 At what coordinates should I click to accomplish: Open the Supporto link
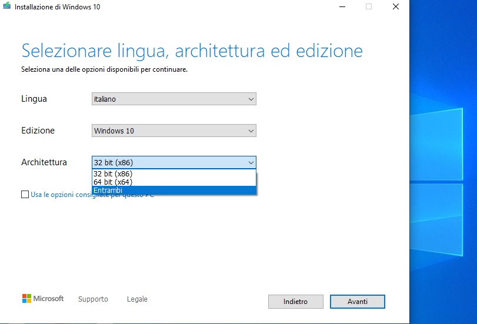click(x=93, y=299)
